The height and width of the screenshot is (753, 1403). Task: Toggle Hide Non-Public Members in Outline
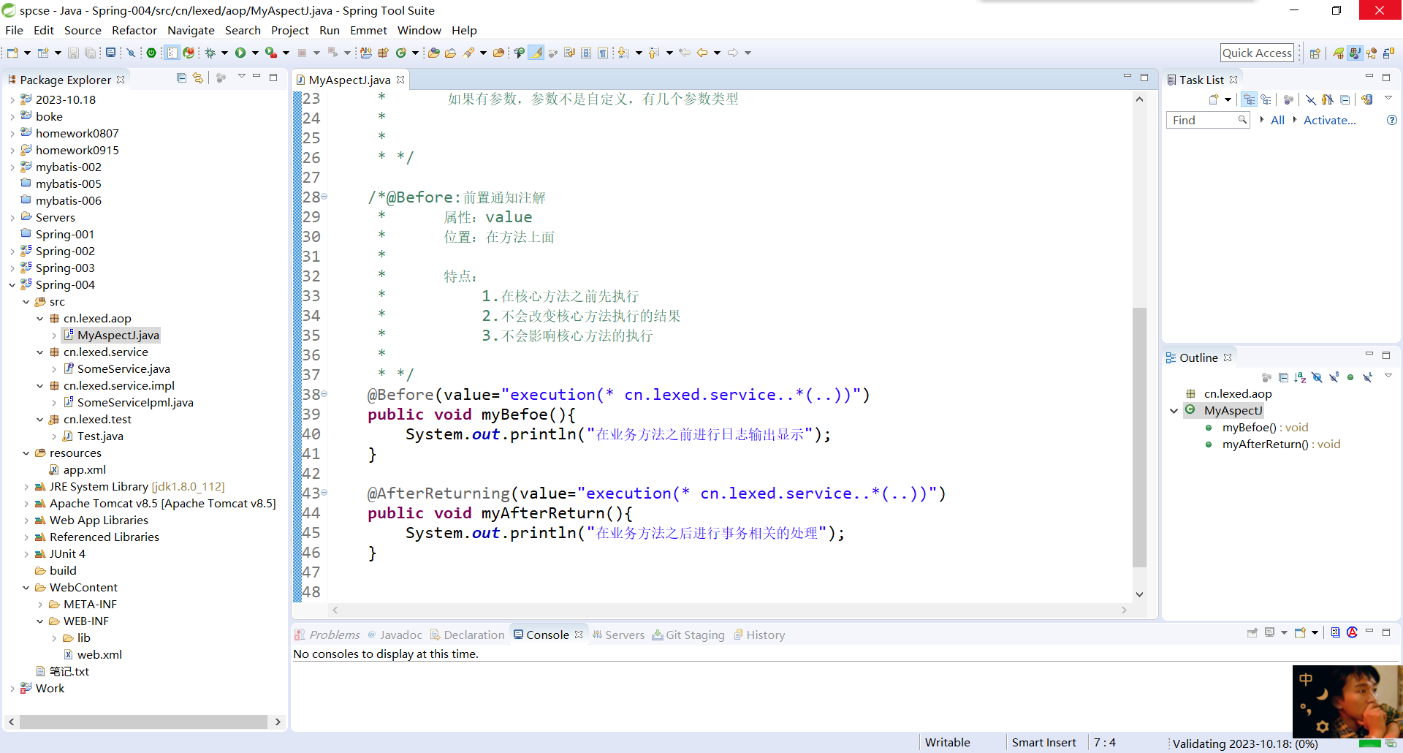[1350, 377]
